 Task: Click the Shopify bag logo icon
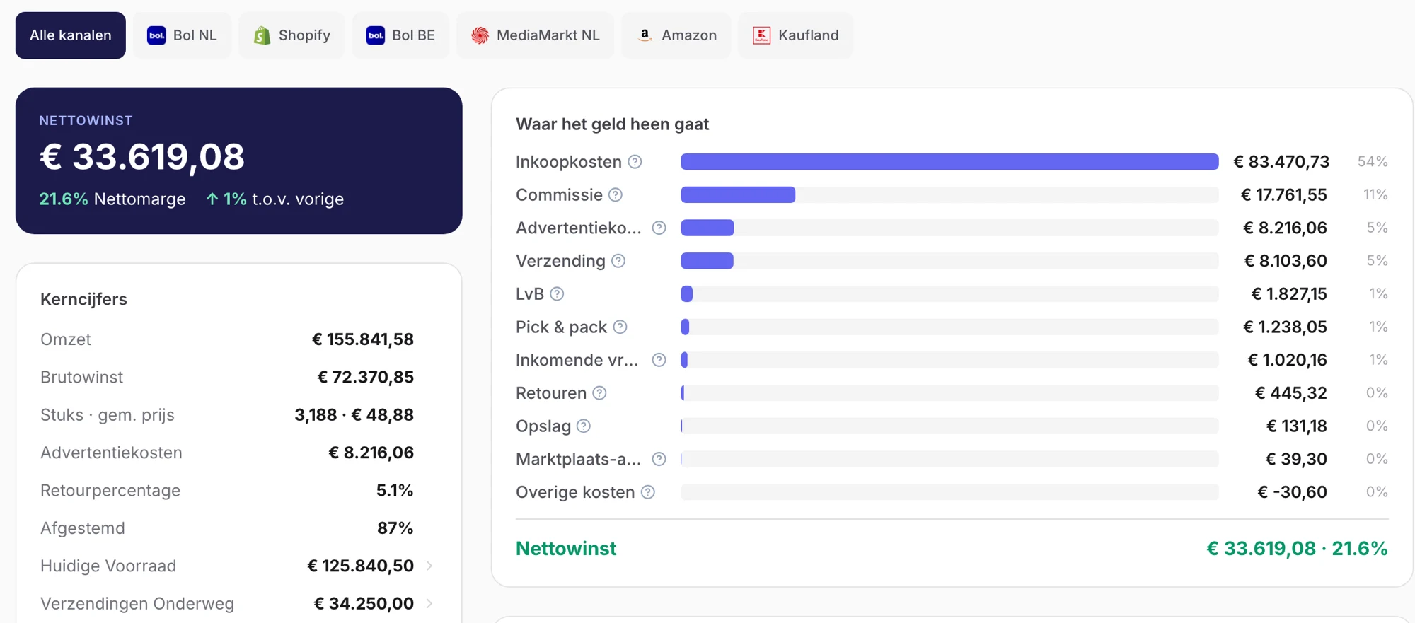coord(262,35)
